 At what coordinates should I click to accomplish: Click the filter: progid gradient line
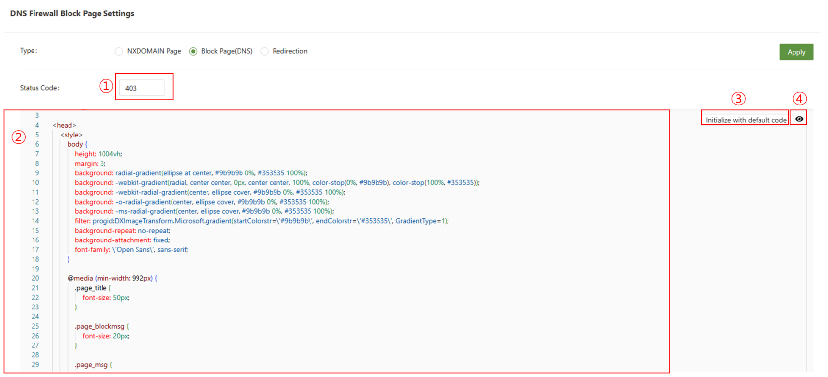point(261,221)
